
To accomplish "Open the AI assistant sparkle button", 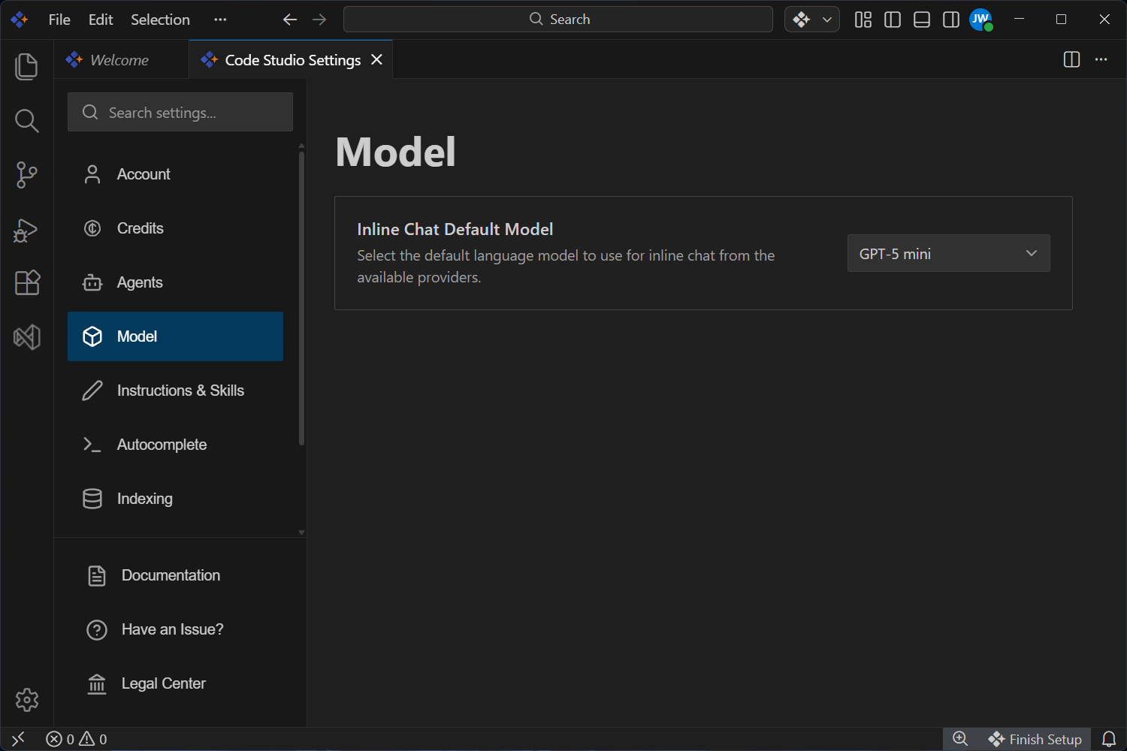I will pos(802,20).
